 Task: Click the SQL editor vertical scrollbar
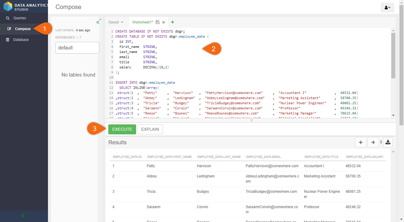[393, 56]
